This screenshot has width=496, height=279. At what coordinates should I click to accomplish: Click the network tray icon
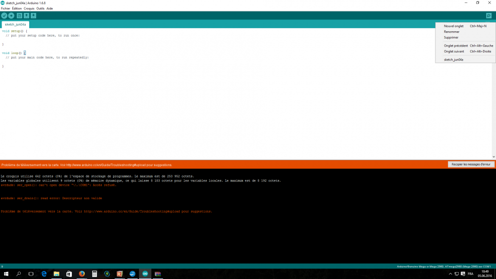456,274
